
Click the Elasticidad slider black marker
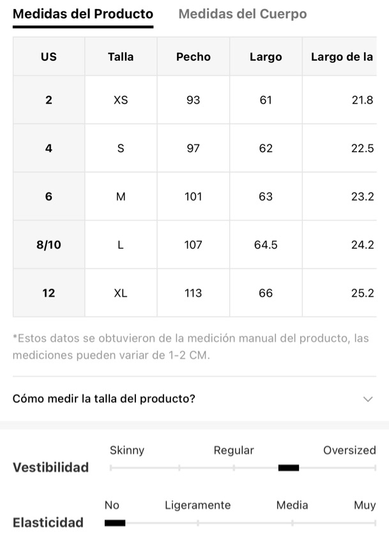tap(115, 523)
